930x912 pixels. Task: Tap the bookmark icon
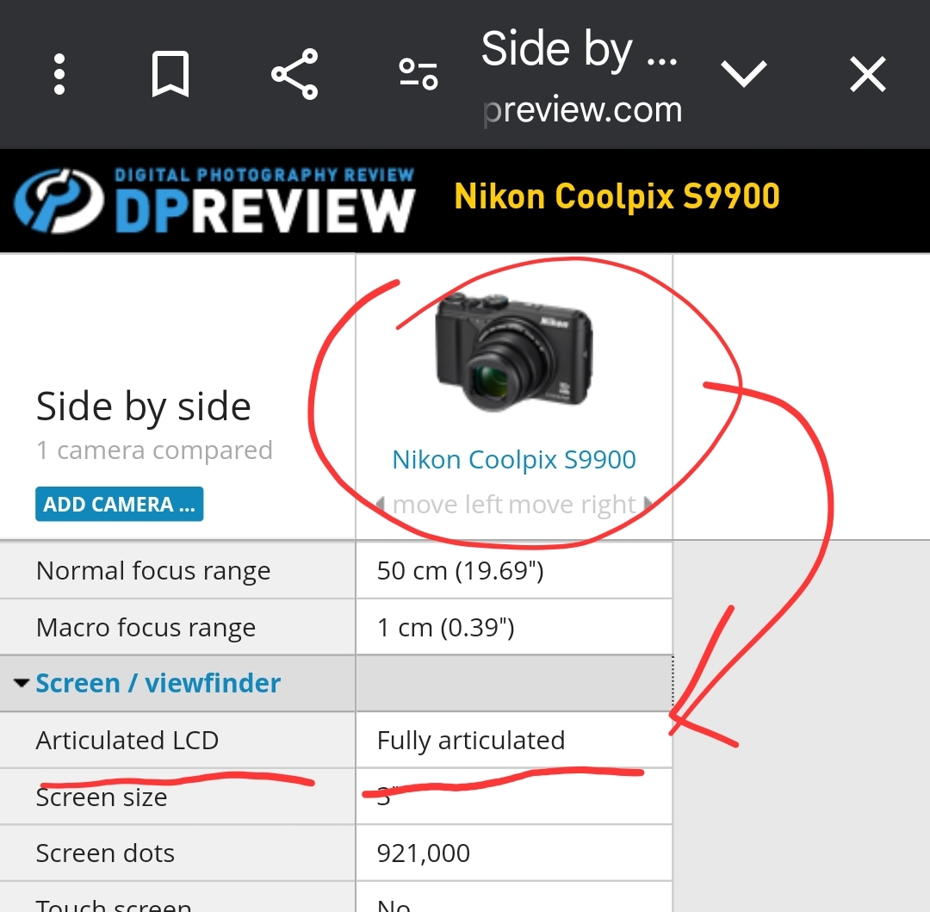tap(170, 74)
